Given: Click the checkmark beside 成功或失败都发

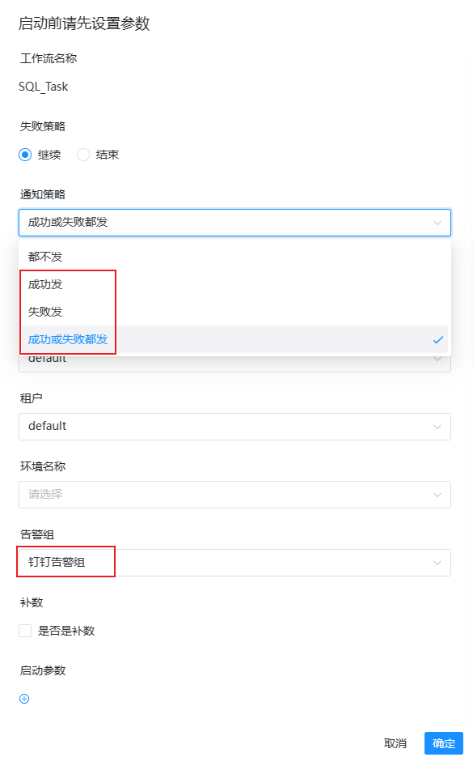Looking at the screenshot, I should 437,339.
